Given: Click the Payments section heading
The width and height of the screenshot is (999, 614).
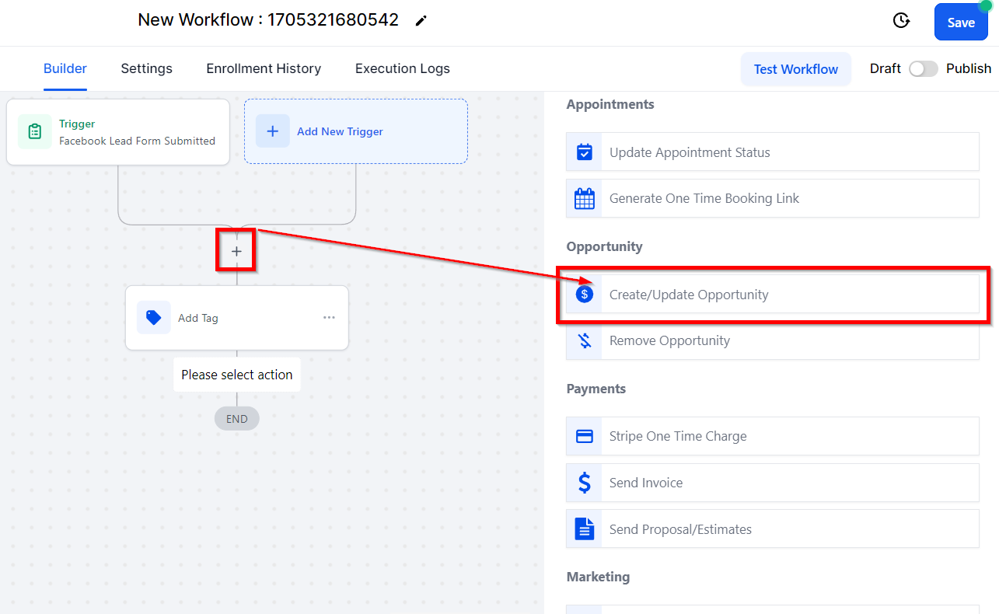Looking at the screenshot, I should [x=596, y=389].
